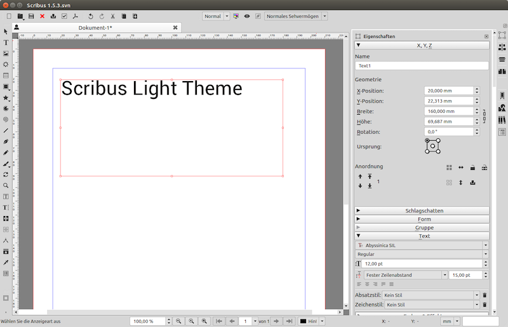Select the Rotate item tool
This screenshot has width=508, height=327.
tap(6, 175)
